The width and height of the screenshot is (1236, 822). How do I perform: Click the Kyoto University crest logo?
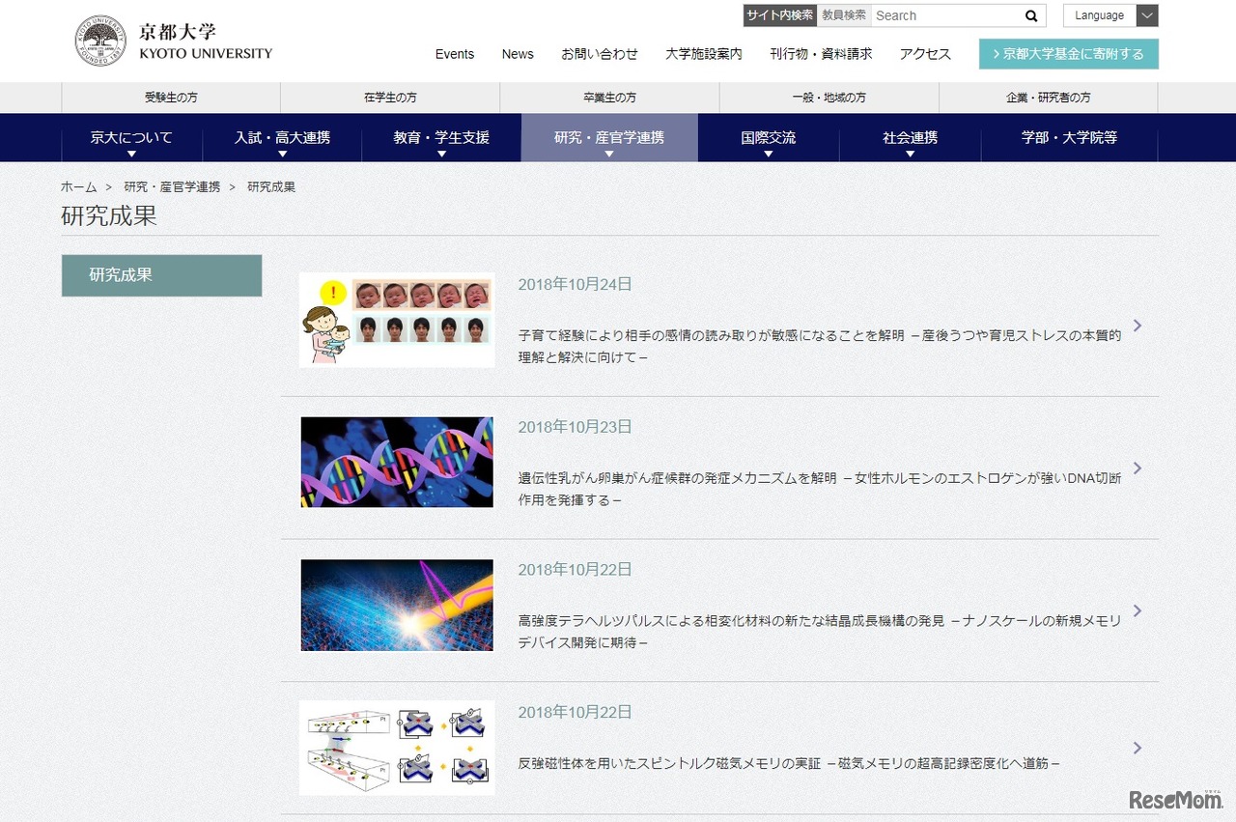click(99, 40)
